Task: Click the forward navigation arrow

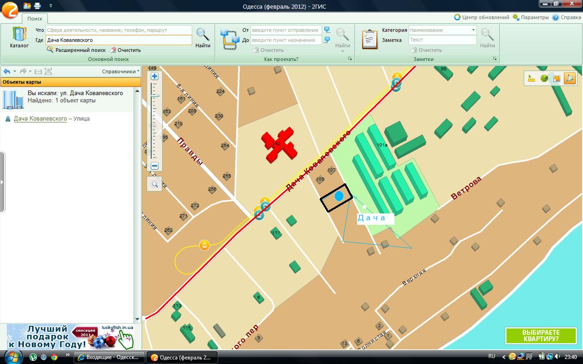Action: click(23, 71)
